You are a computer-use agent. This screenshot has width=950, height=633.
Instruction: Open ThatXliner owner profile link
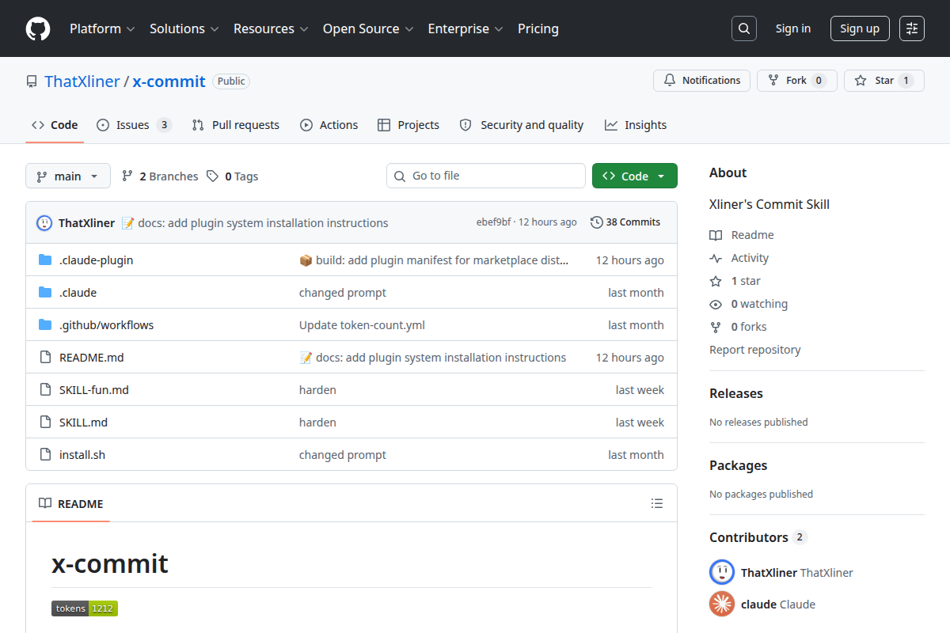pos(82,81)
